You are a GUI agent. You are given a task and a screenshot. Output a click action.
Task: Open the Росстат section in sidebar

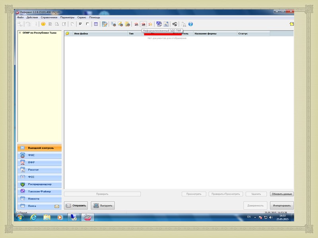click(39, 170)
